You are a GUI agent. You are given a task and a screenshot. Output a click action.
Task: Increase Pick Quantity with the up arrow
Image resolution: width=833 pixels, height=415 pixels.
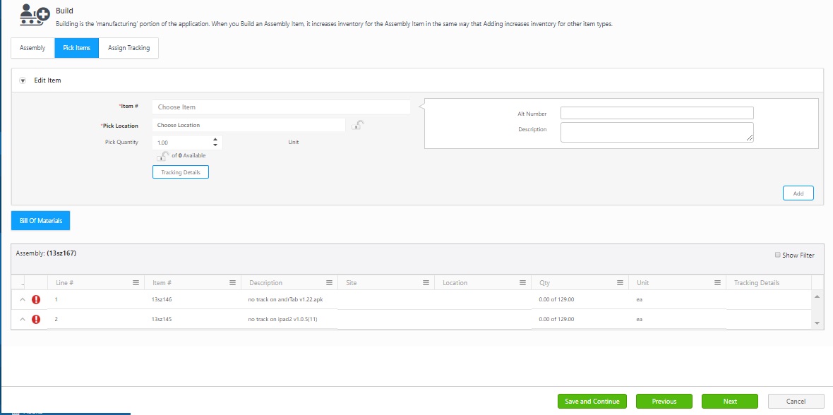tap(215, 139)
